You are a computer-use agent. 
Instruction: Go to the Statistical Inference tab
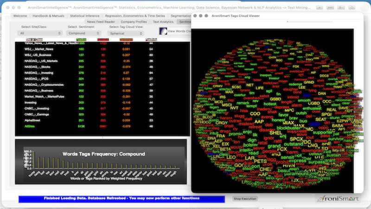tap(85, 16)
